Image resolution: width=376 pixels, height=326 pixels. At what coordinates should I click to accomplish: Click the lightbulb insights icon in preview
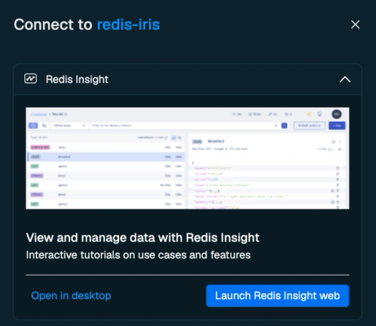[320, 114]
